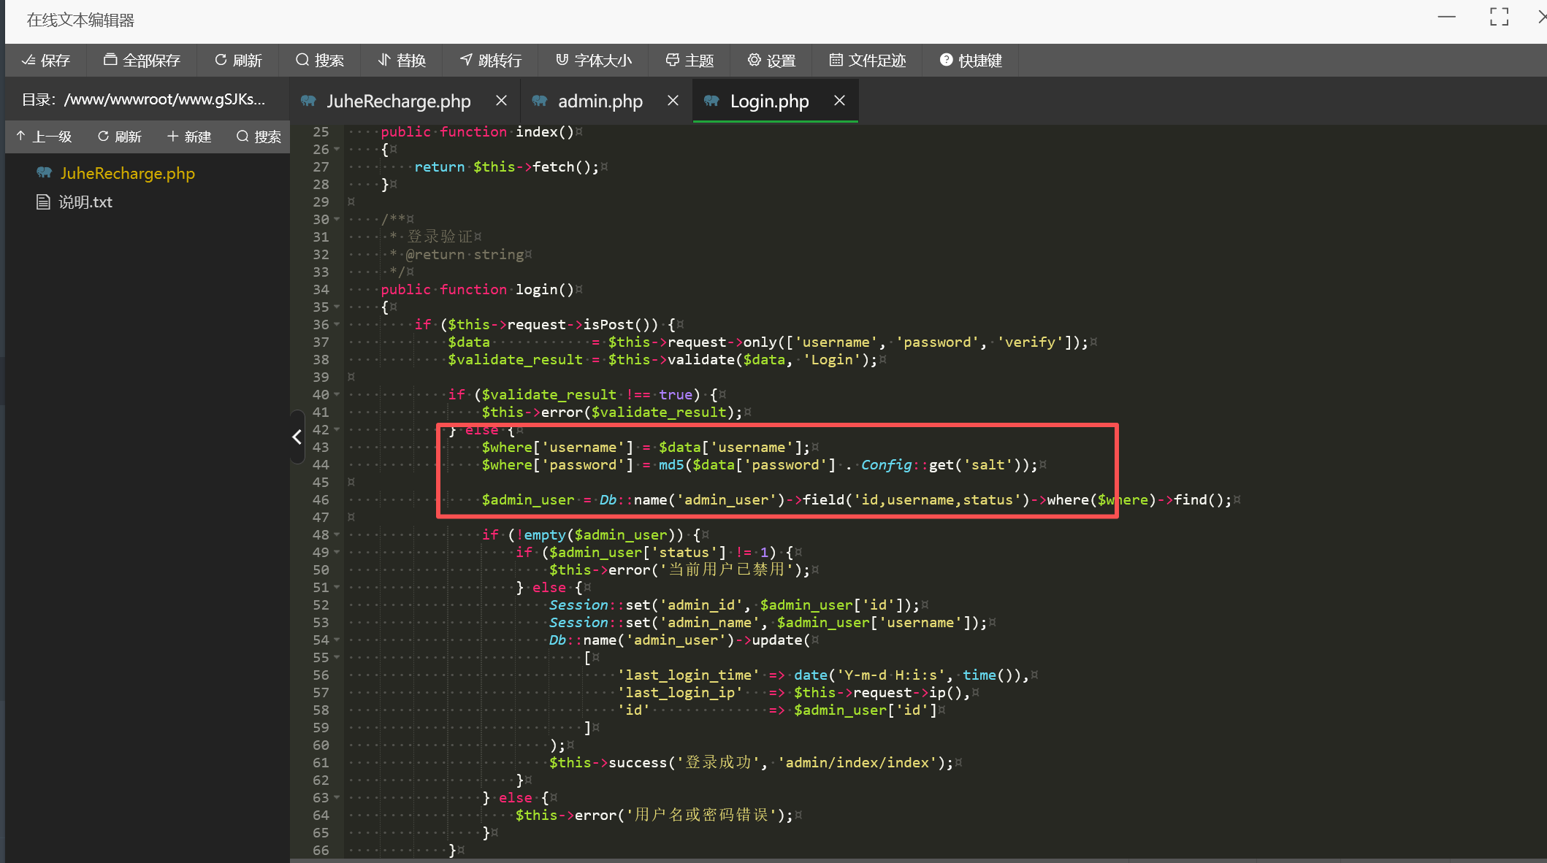1547x863 pixels.
Task: Open Font Size (字体大小) option
Action: [593, 61]
